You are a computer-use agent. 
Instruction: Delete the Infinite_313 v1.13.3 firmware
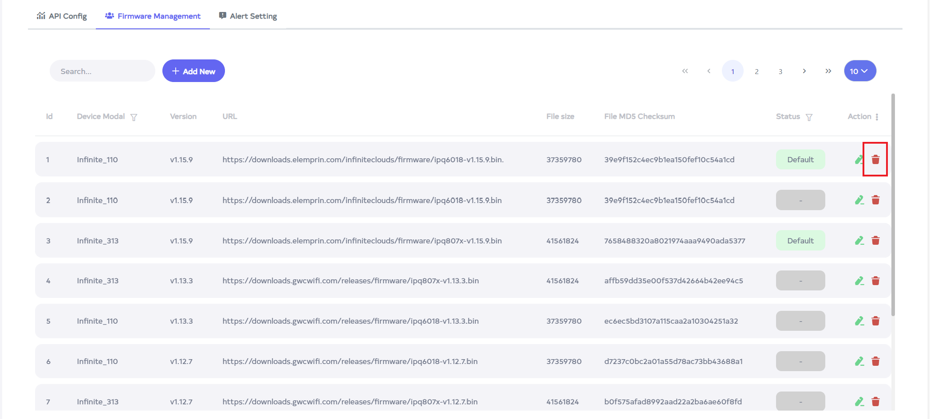click(x=875, y=281)
